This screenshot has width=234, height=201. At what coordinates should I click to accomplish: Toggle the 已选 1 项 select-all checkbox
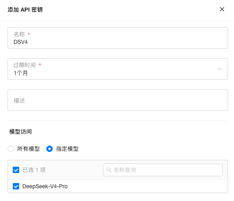tap(16, 170)
